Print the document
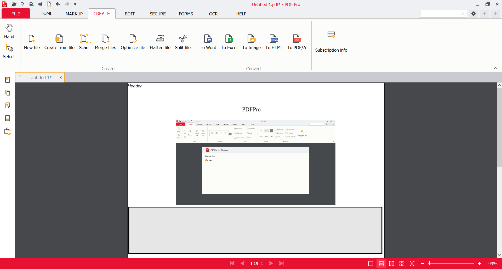The height and width of the screenshot is (269, 502). [40, 4]
